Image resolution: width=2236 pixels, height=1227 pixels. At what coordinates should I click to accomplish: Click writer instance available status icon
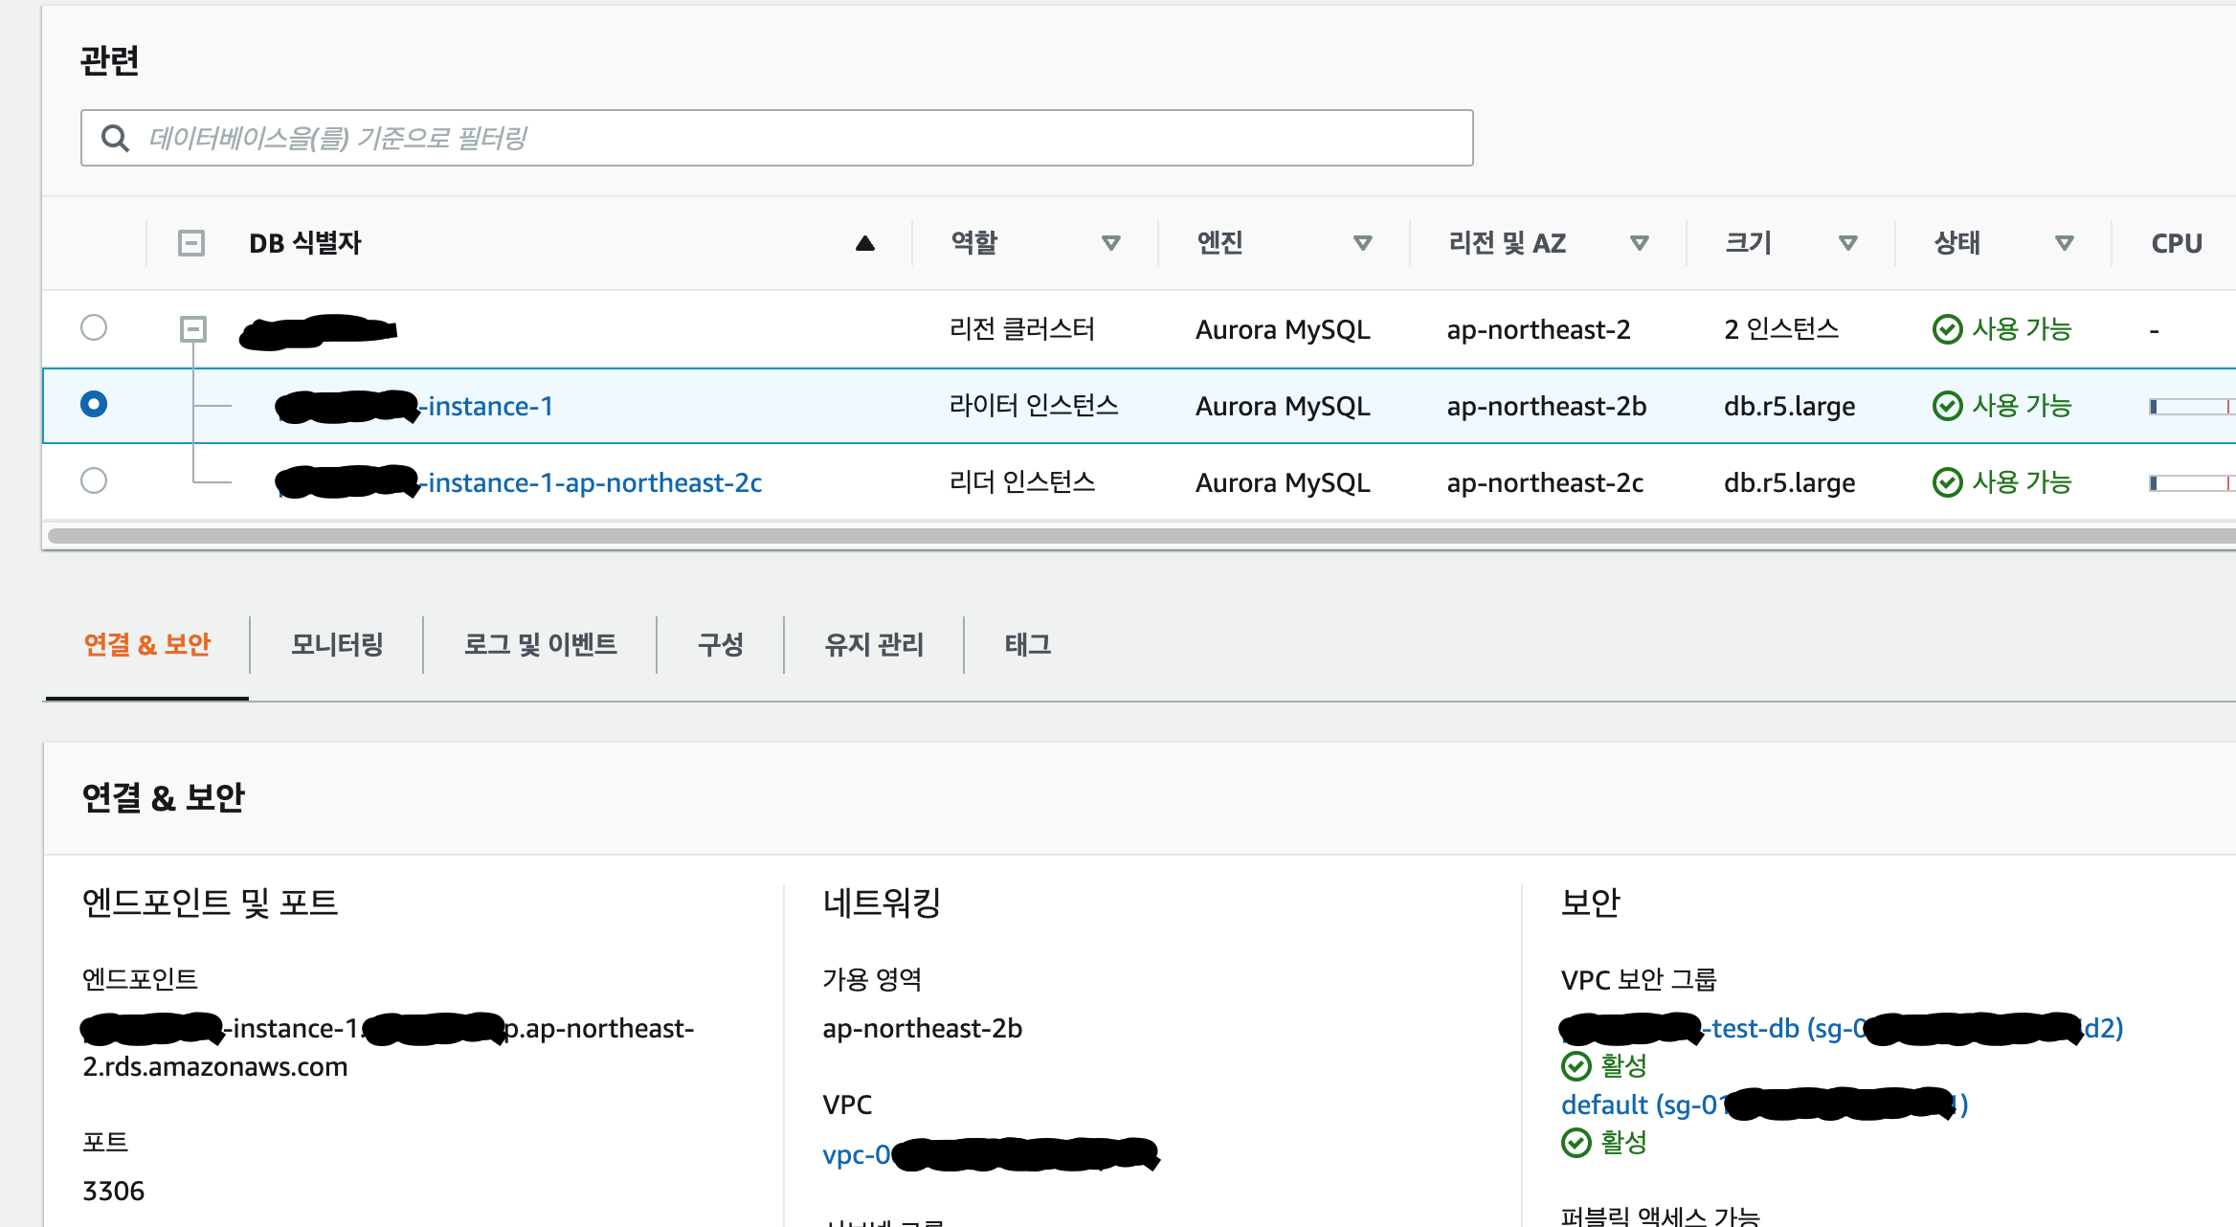point(1947,406)
